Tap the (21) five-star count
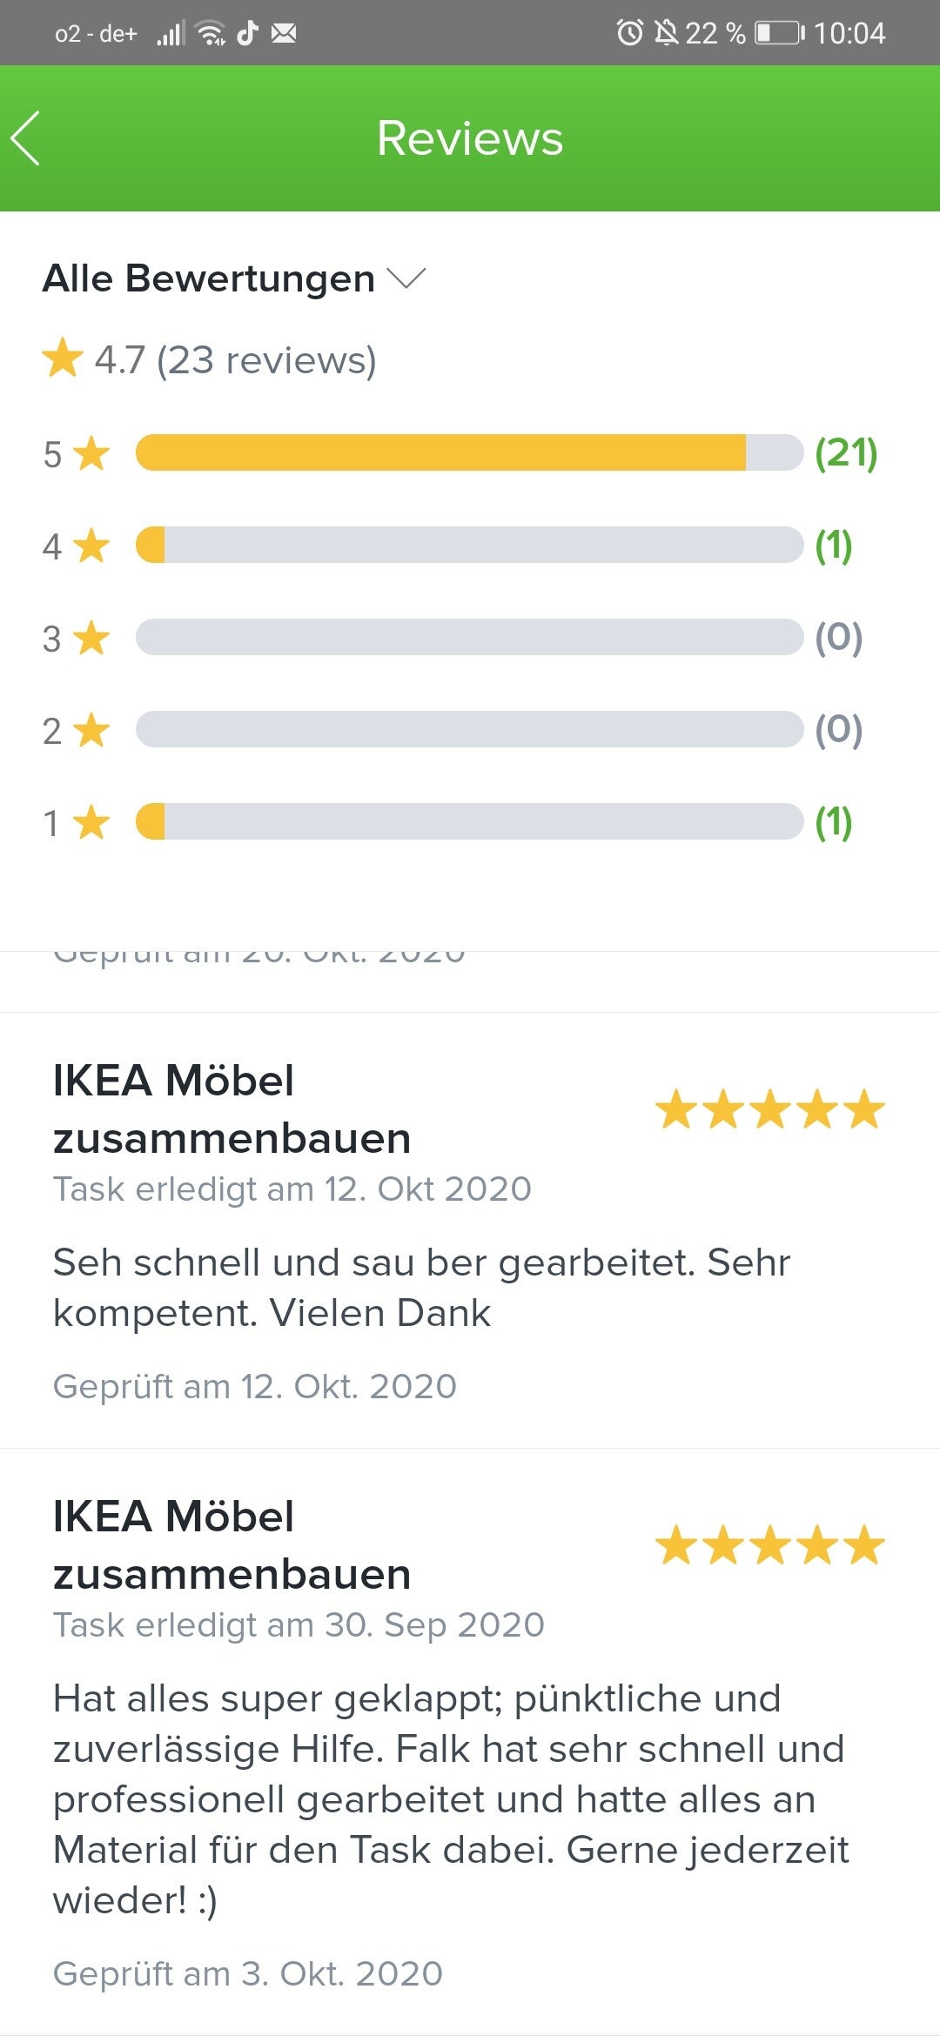Viewport: 940px width, 2036px height. [845, 452]
